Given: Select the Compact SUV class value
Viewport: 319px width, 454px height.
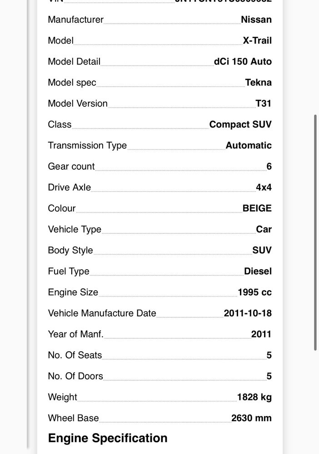Looking at the screenshot, I should 240,124.
